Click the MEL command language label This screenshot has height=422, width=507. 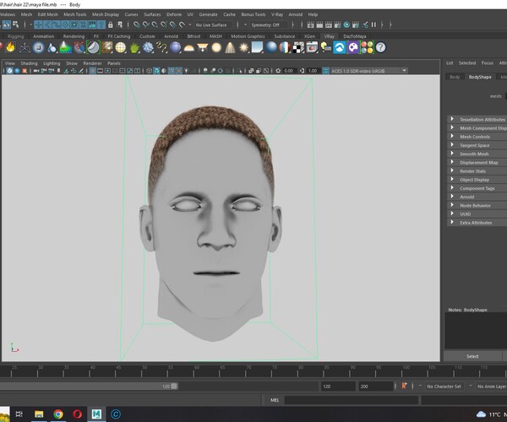coord(275,400)
